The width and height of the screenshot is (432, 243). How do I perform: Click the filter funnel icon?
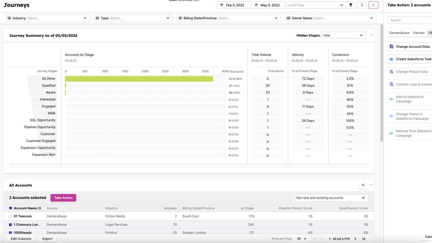pos(350,5)
